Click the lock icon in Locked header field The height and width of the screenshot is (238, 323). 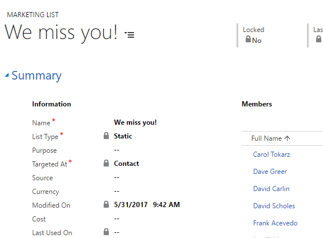(x=248, y=39)
